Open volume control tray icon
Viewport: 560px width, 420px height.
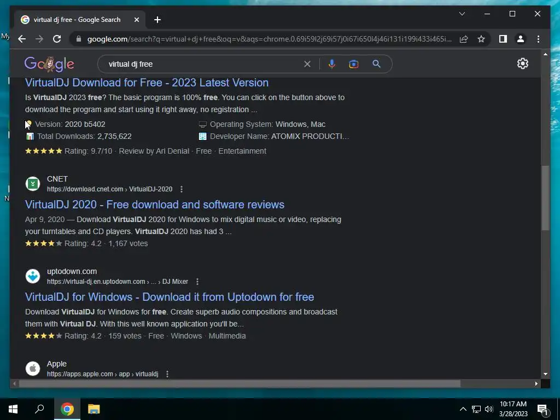(x=489, y=409)
